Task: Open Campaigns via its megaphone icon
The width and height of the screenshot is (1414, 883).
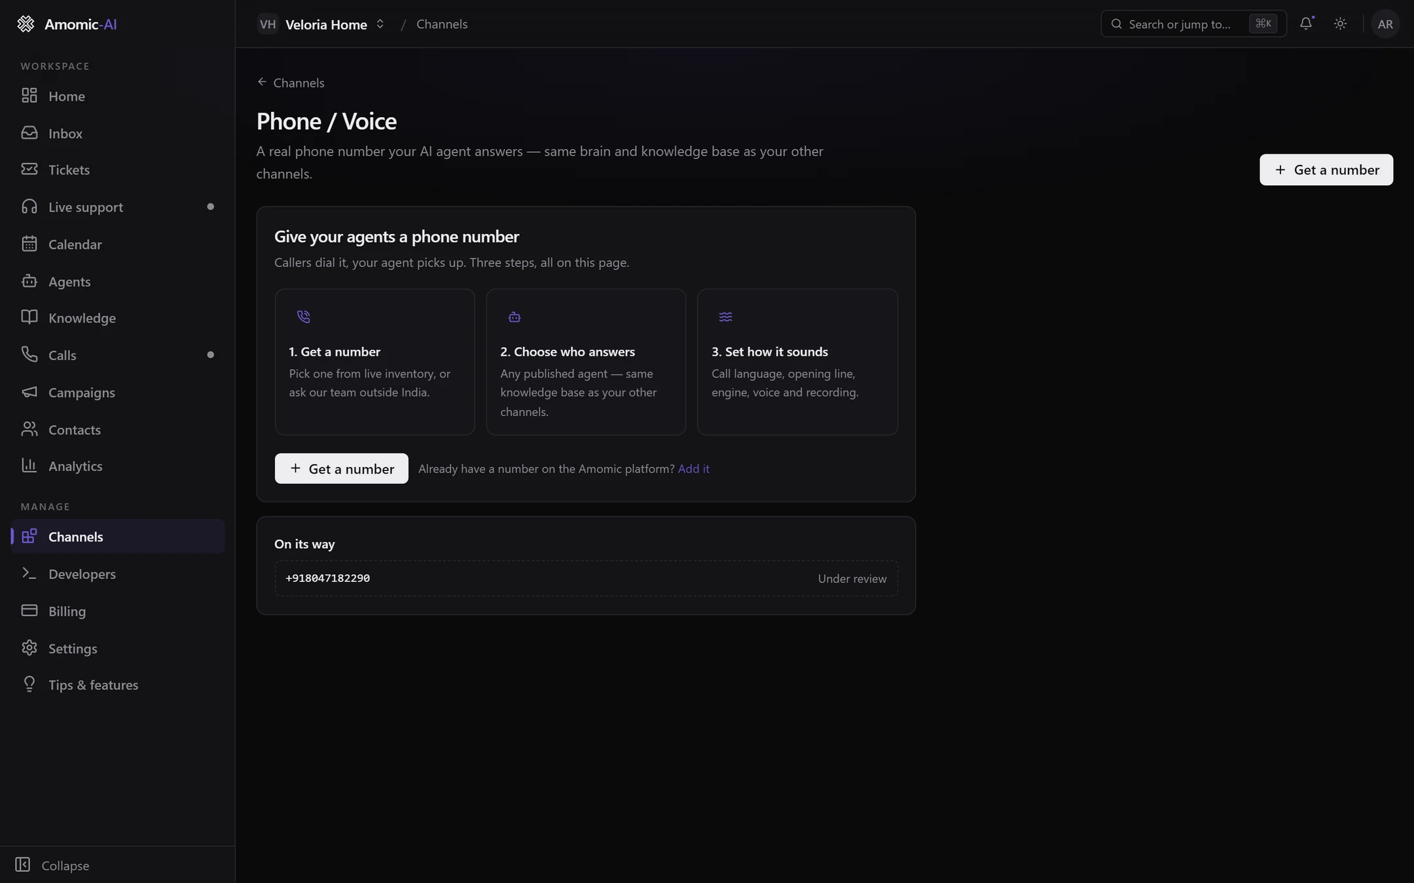Action: click(29, 392)
